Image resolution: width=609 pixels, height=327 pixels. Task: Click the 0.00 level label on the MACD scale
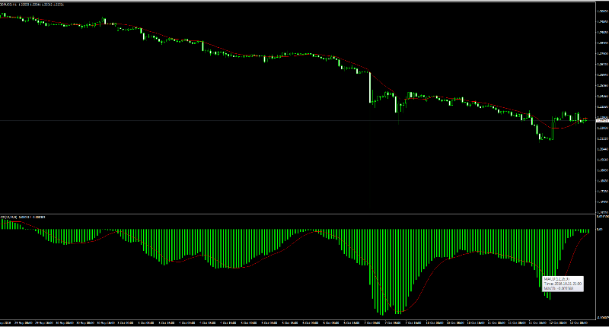click(600, 229)
